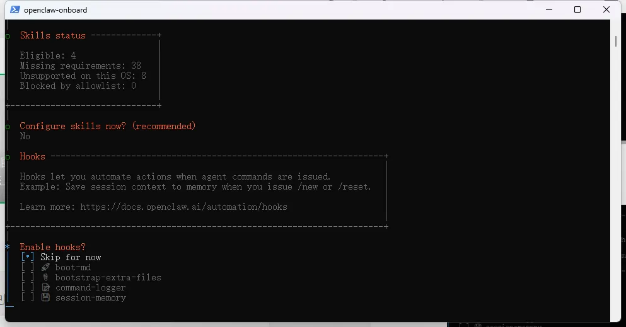Image resolution: width=626 pixels, height=327 pixels.
Task: Check the bootstrap-extra-files hook checkbox
Action: (x=28, y=277)
